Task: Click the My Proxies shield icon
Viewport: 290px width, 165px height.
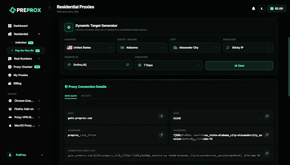Action: 10,75
